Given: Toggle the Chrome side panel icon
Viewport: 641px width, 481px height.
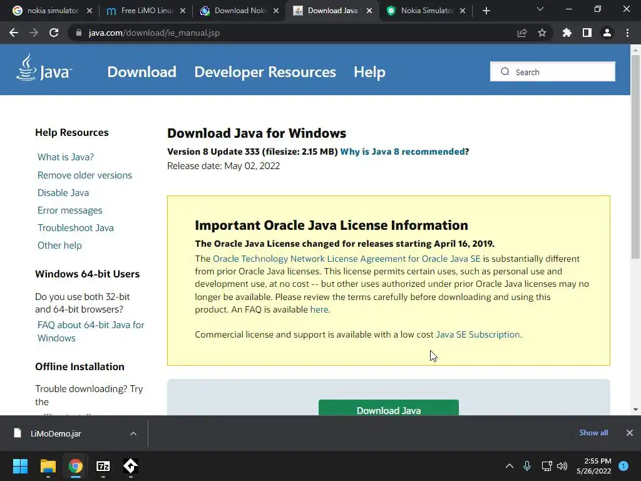Looking at the screenshot, I should (587, 33).
